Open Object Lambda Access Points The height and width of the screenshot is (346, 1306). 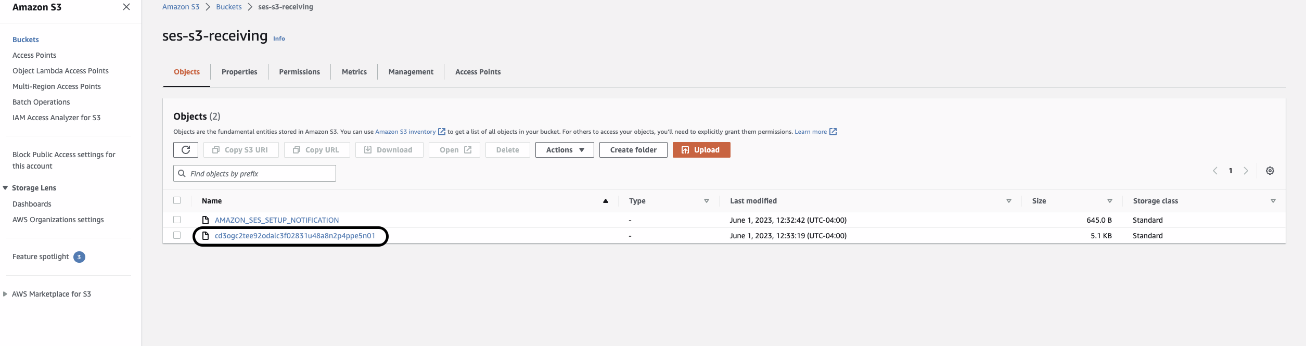click(60, 71)
